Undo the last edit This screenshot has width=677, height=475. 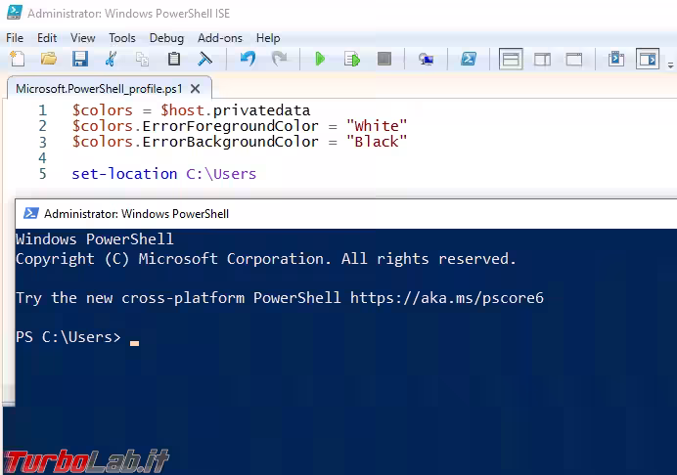click(x=248, y=59)
